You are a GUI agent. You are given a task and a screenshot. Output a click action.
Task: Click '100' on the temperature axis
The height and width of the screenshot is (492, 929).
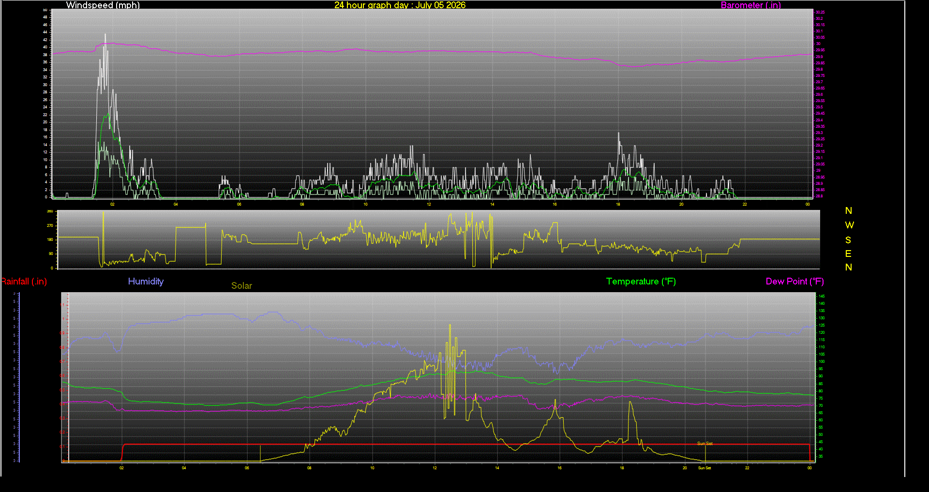click(x=822, y=362)
